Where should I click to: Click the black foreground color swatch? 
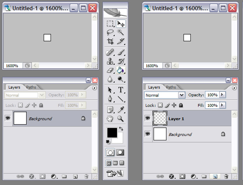coord(112,133)
